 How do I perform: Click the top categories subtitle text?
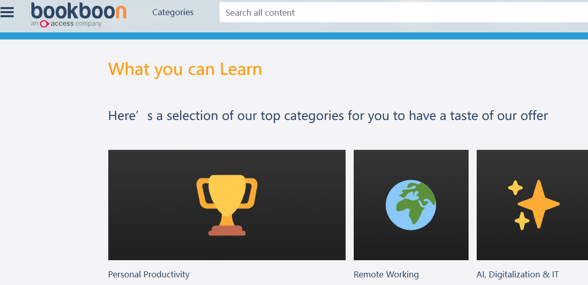[328, 116]
